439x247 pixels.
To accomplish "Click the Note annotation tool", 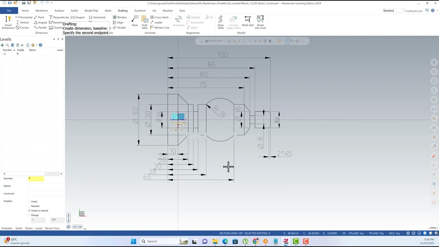I will click(135, 21).
